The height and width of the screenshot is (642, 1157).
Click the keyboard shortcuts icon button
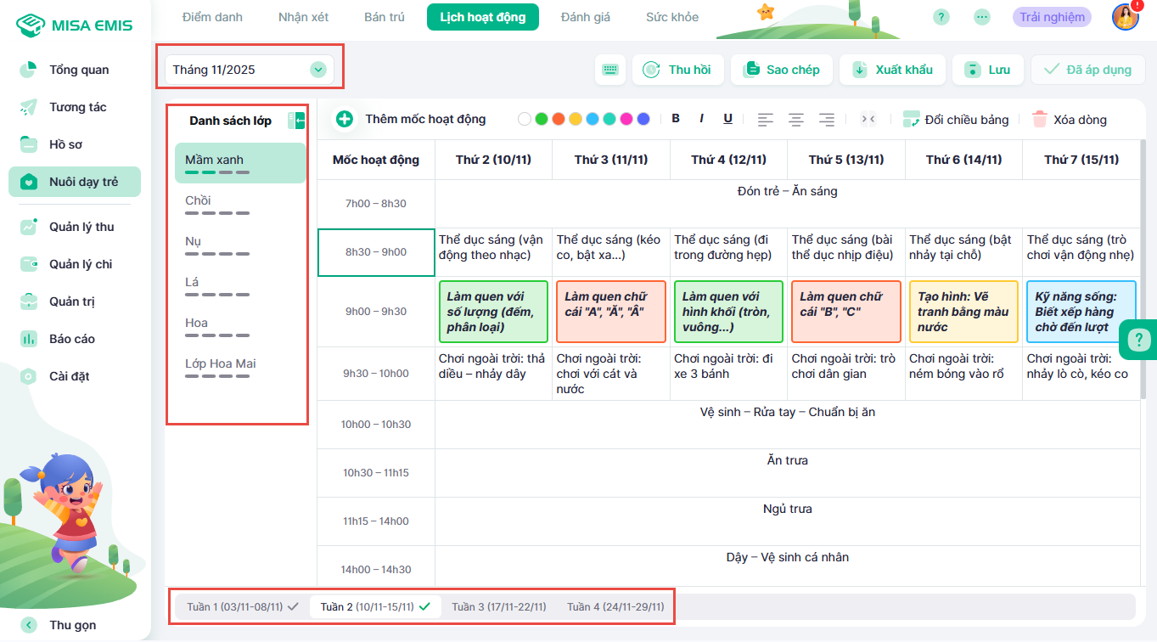610,70
